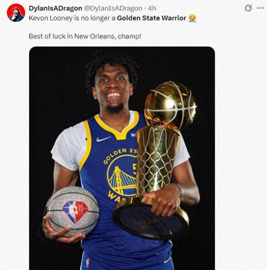The width and height of the screenshot is (267, 270).
Task: Open the Grok explain-post icon
Action: click(x=248, y=8)
